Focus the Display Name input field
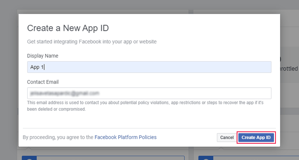The width and height of the screenshot is (299, 160). [x=149, y=67]
